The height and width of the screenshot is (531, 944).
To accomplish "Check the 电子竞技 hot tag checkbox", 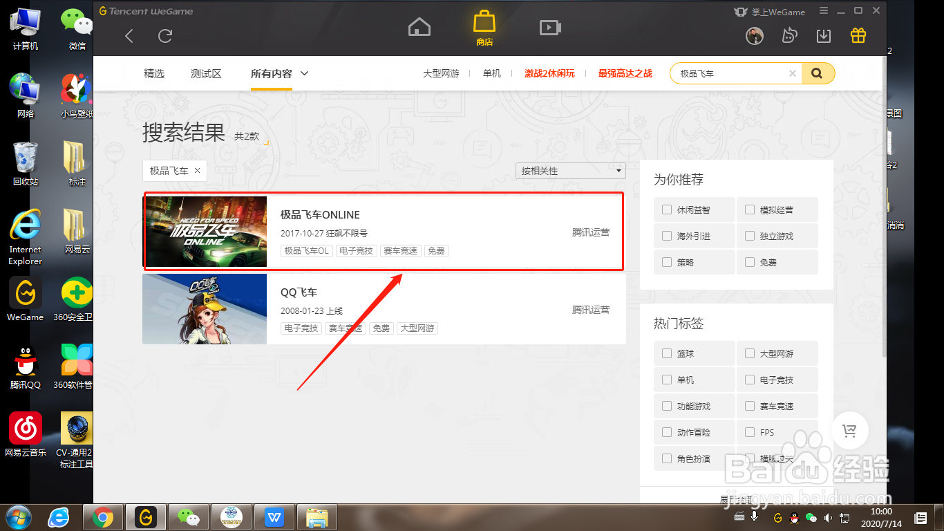I will click(750, 380).
